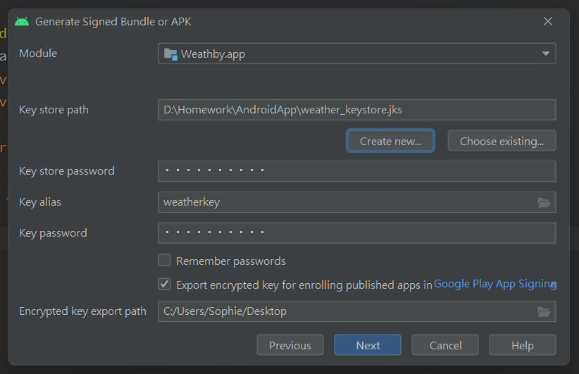Click the browse folder icon in Key alias field
The image size is (579, 374).
tap(544, 202)
